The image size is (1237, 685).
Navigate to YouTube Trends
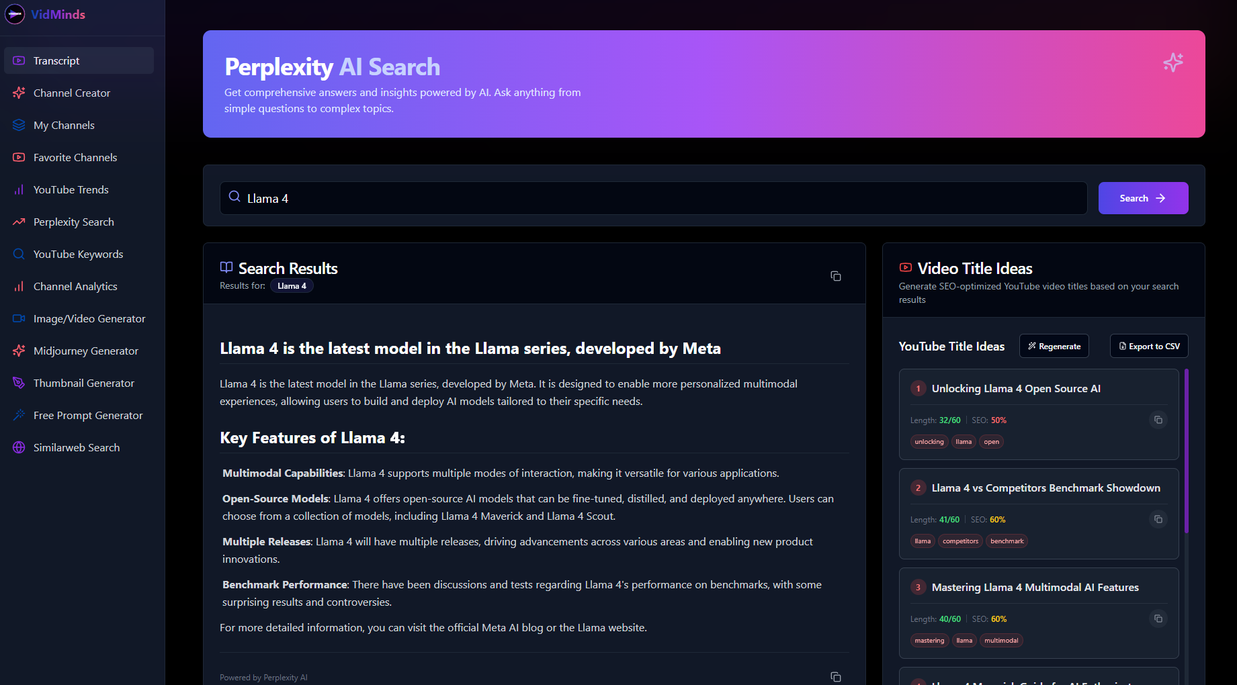click(x=79, y=189)
